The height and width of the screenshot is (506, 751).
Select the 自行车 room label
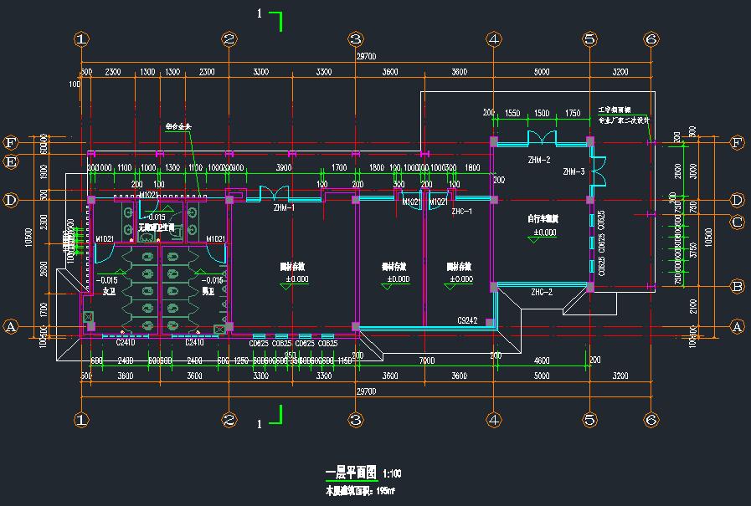(543, 218)
